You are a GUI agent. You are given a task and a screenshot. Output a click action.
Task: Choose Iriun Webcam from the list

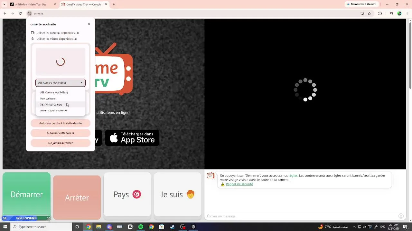tap(61, 98)
